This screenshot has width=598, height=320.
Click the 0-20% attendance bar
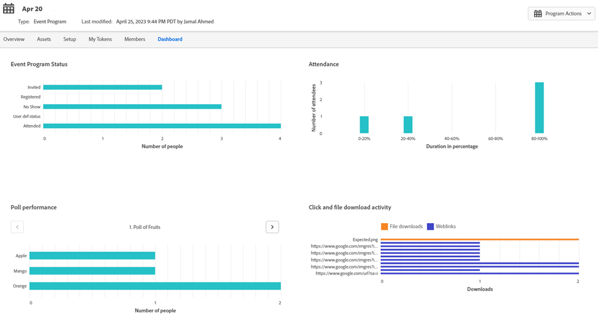364,125
